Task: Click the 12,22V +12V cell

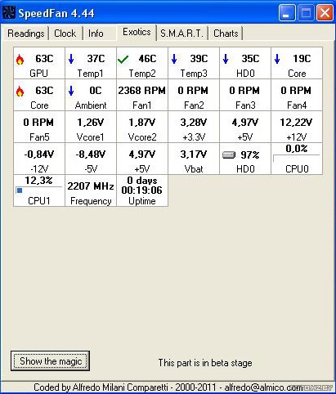Action: point(297,127)
